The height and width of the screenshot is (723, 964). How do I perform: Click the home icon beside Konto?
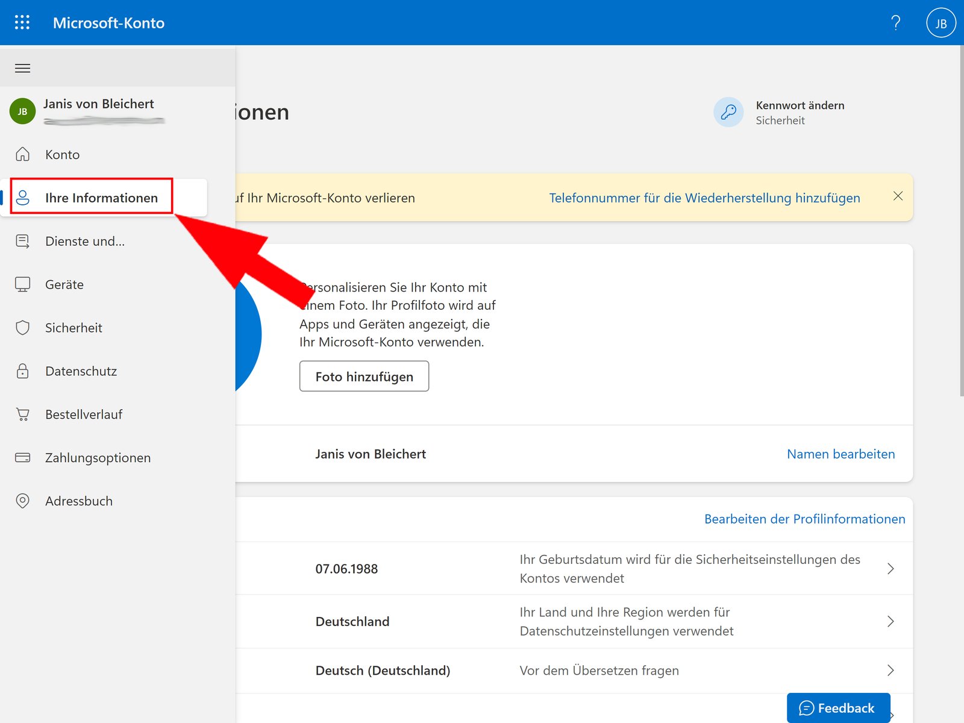click(x=22, y=154)
